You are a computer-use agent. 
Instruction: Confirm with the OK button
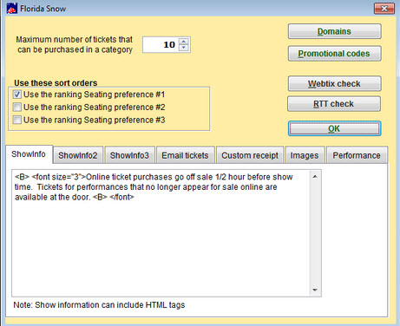click(x=334, y=128)
